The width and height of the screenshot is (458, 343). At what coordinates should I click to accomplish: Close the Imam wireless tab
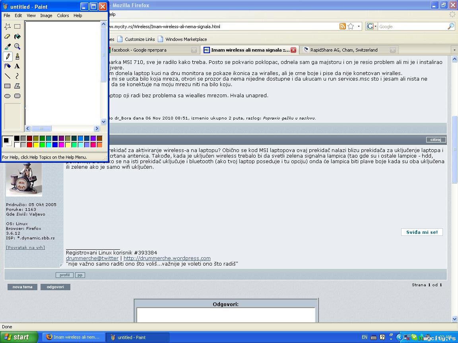click(293, 50)
